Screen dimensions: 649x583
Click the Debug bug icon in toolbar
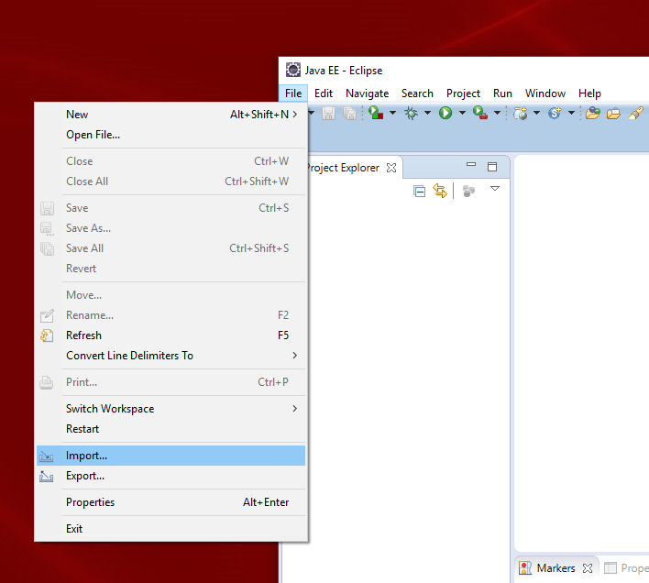click(411, 114)
